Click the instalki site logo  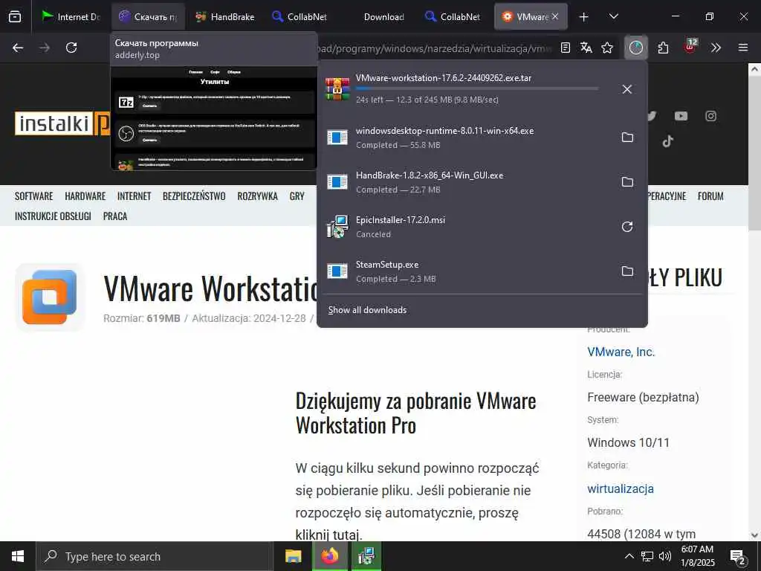62,123
